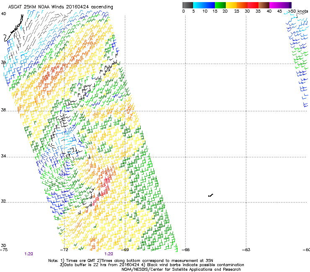Click the cyan-blue 5-15 knots legend segment
Image resolution: width=310 pixels, height=272 pixels.
click(204, 5)
